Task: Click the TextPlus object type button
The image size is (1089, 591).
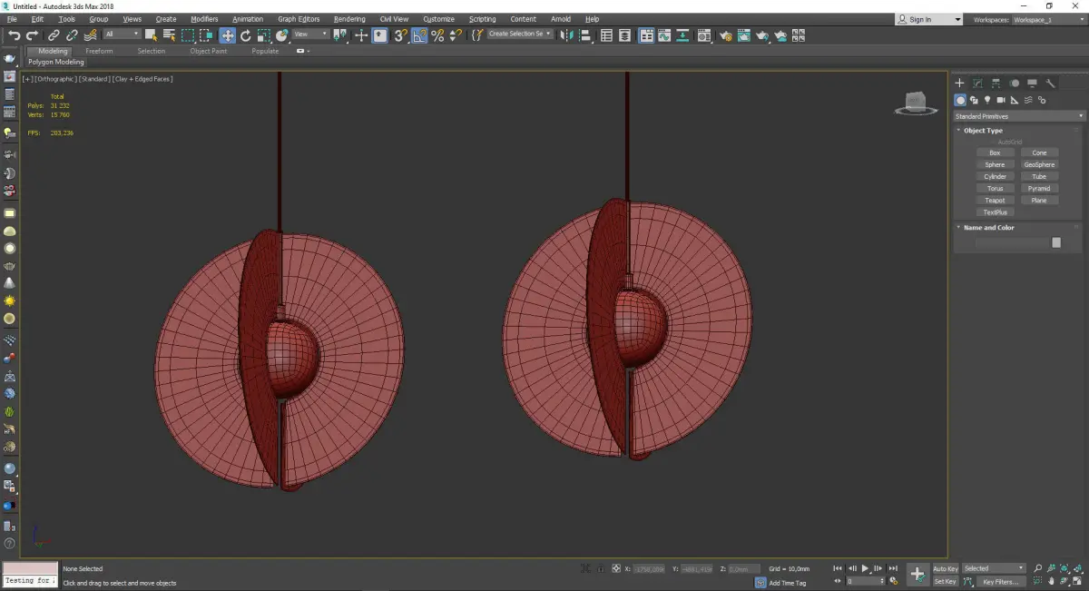Action: coord(995,212)
